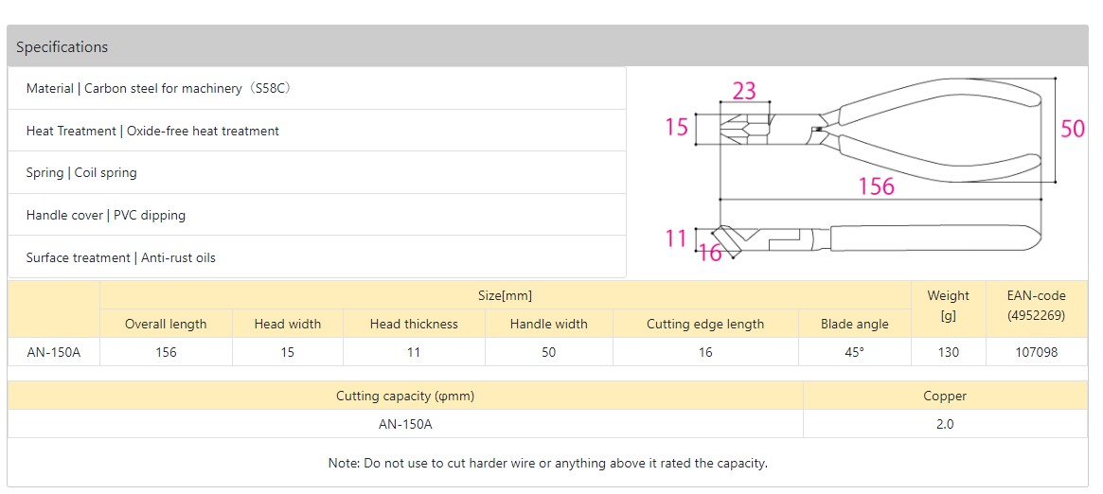1103x494 pixels.
Task: Click the Material carbon steel row
Action: tap(158, 89)
